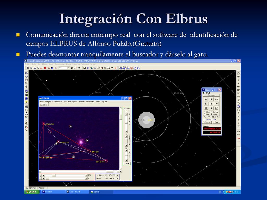Click the Analizar button in ELBRUS
The width and height of the screenshot is (267, 200).
pos(44,105)
